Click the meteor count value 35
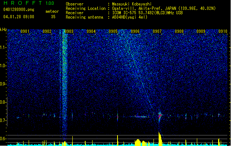Screen dimensions: 231x146 coord(53,17)
